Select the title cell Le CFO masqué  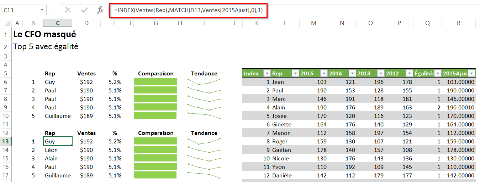pyautogui.click(x=44, y=35)
